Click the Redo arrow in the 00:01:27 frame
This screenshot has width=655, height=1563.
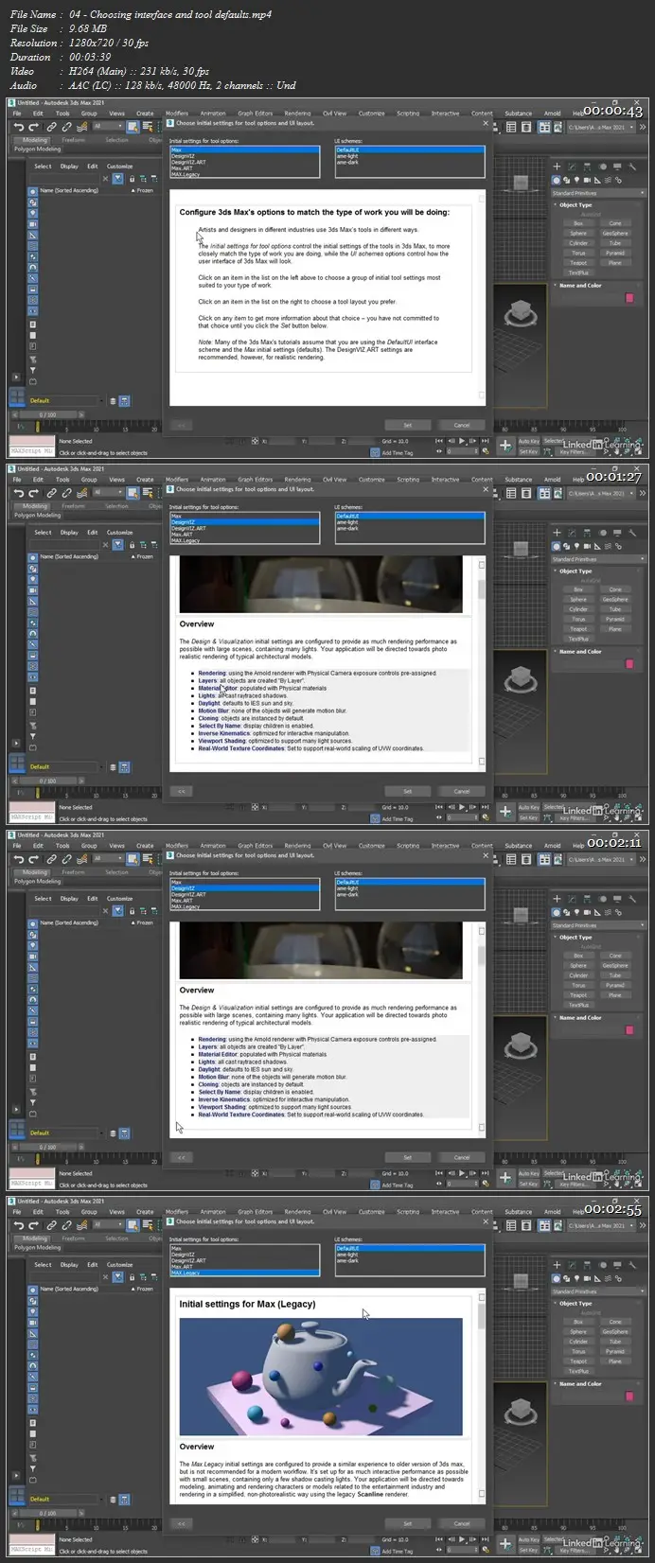pyautogui.click(x=34, y=493)
